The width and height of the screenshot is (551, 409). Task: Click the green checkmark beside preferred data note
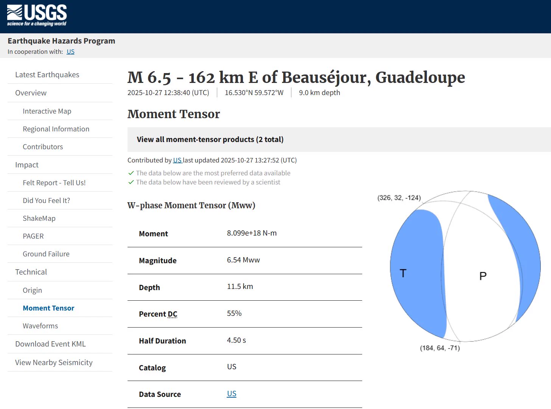click(131, 173)
